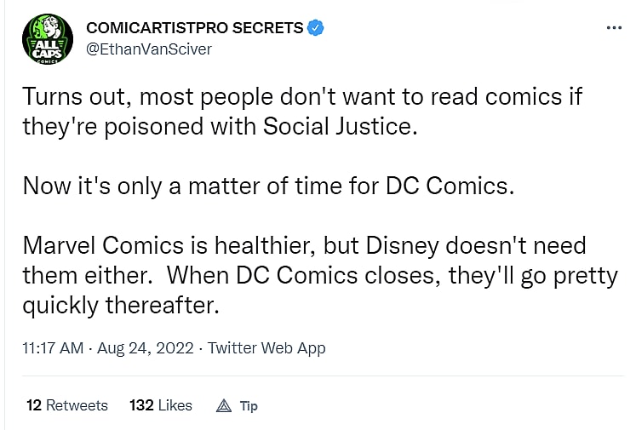The height and width of the screenshot is (430, 636).
Task: Click the Tip text label
Action: click(x=249, y=406)
